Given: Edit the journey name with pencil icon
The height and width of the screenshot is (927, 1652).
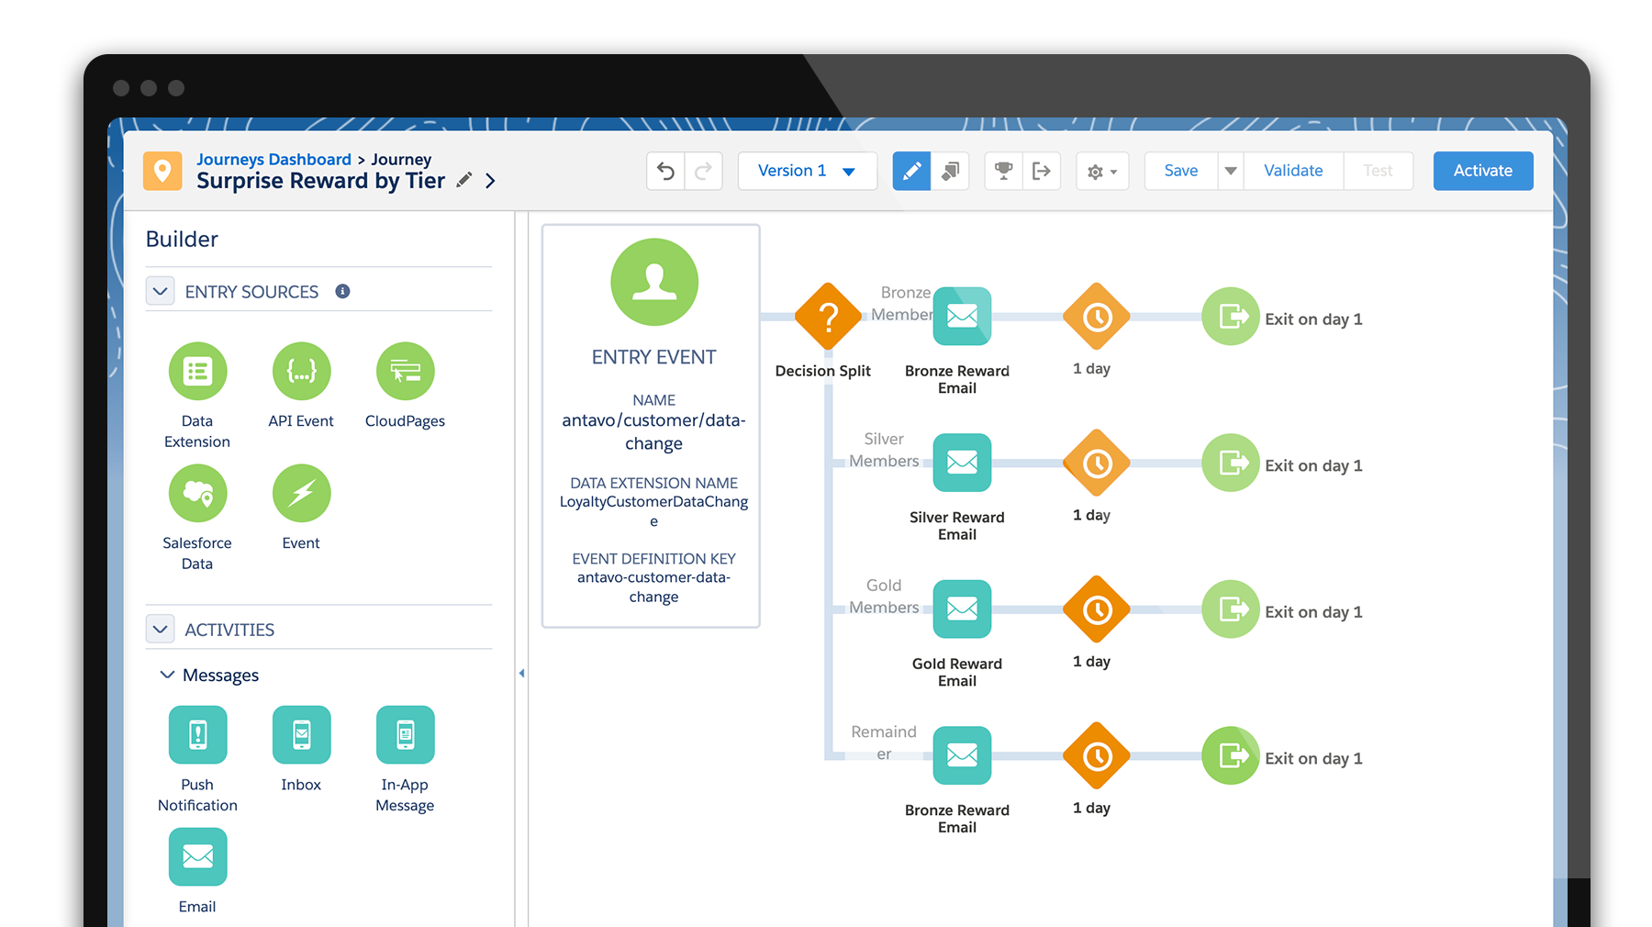Looking at the screenshot, I should pyautogui.click(x=464, y=180).
